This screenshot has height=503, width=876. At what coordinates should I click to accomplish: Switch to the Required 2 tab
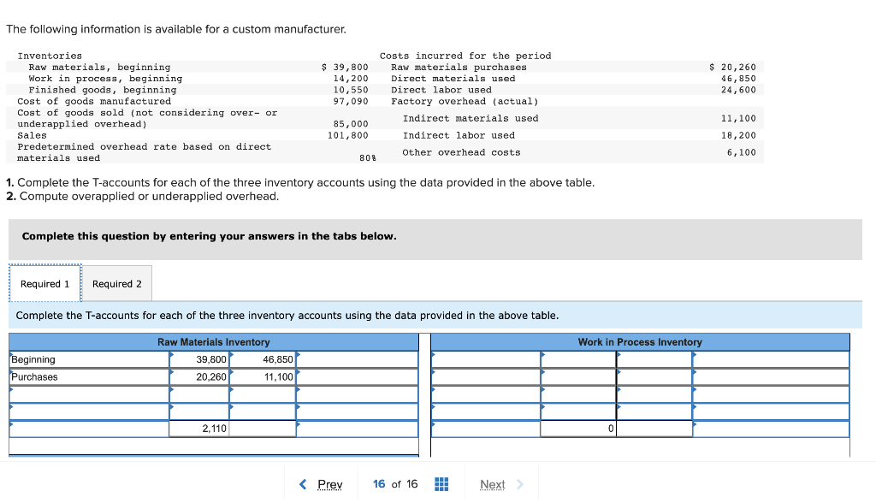coord(116,283)
